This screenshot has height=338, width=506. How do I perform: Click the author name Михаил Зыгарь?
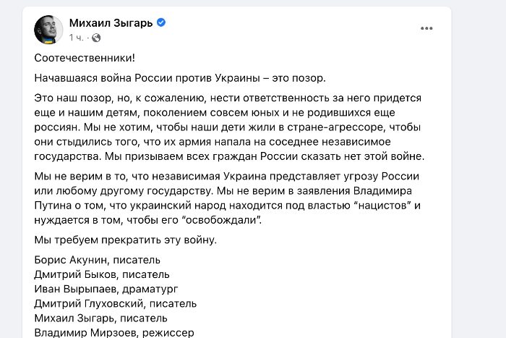(111, 23)
